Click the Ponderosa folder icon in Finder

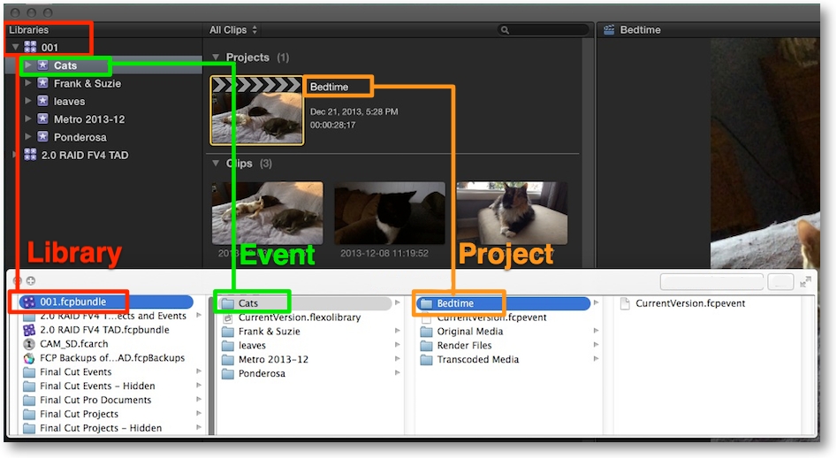(228, 373)
